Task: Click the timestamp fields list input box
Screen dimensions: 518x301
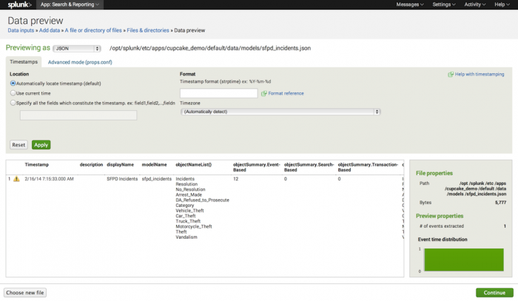Action: tap(78, 115)
